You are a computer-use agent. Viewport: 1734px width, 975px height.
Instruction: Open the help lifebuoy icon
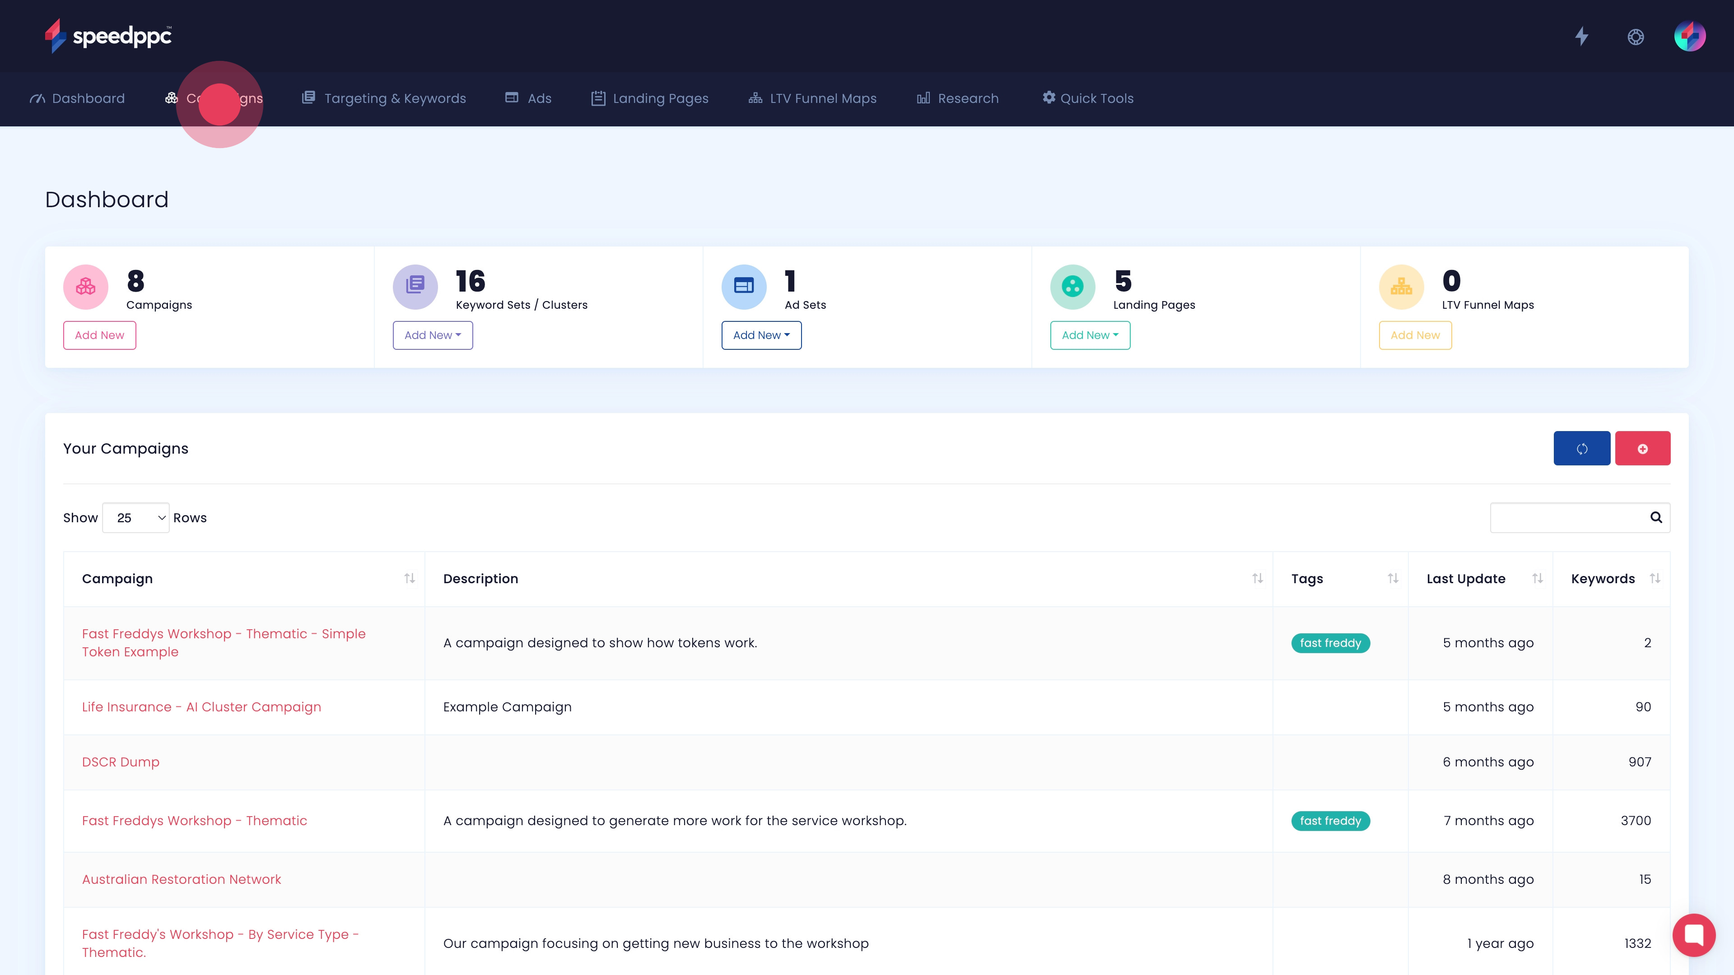pos(1636,37)
